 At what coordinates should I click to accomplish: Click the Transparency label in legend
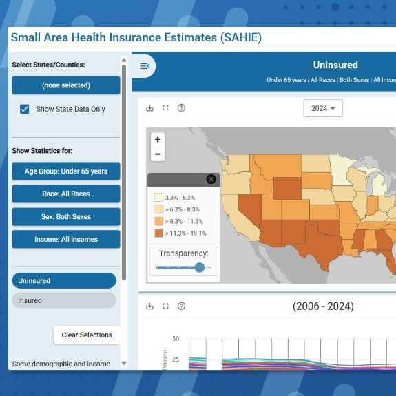pos(184,253)
